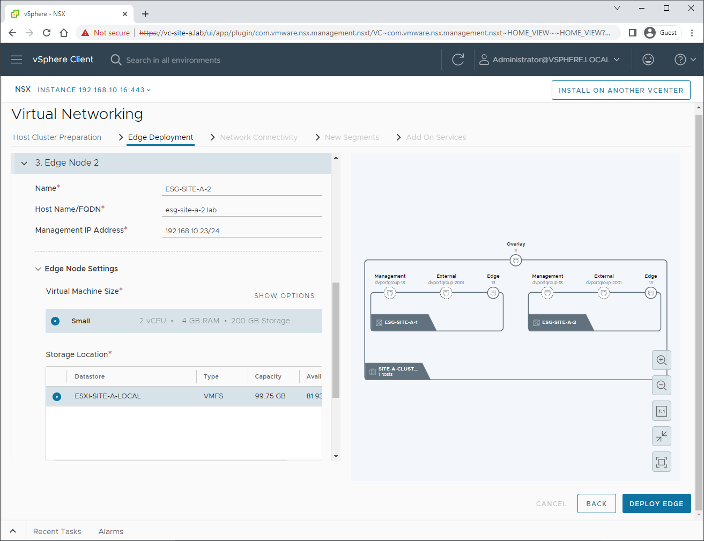Click the Back button
The height and width of the screenshot is (541, 704).
(596, 503)
